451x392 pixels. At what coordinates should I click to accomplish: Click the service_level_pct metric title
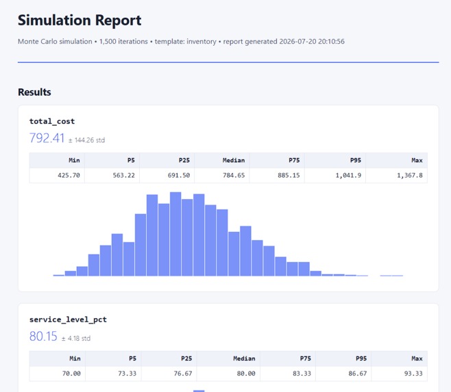click(x=68, y=319)
